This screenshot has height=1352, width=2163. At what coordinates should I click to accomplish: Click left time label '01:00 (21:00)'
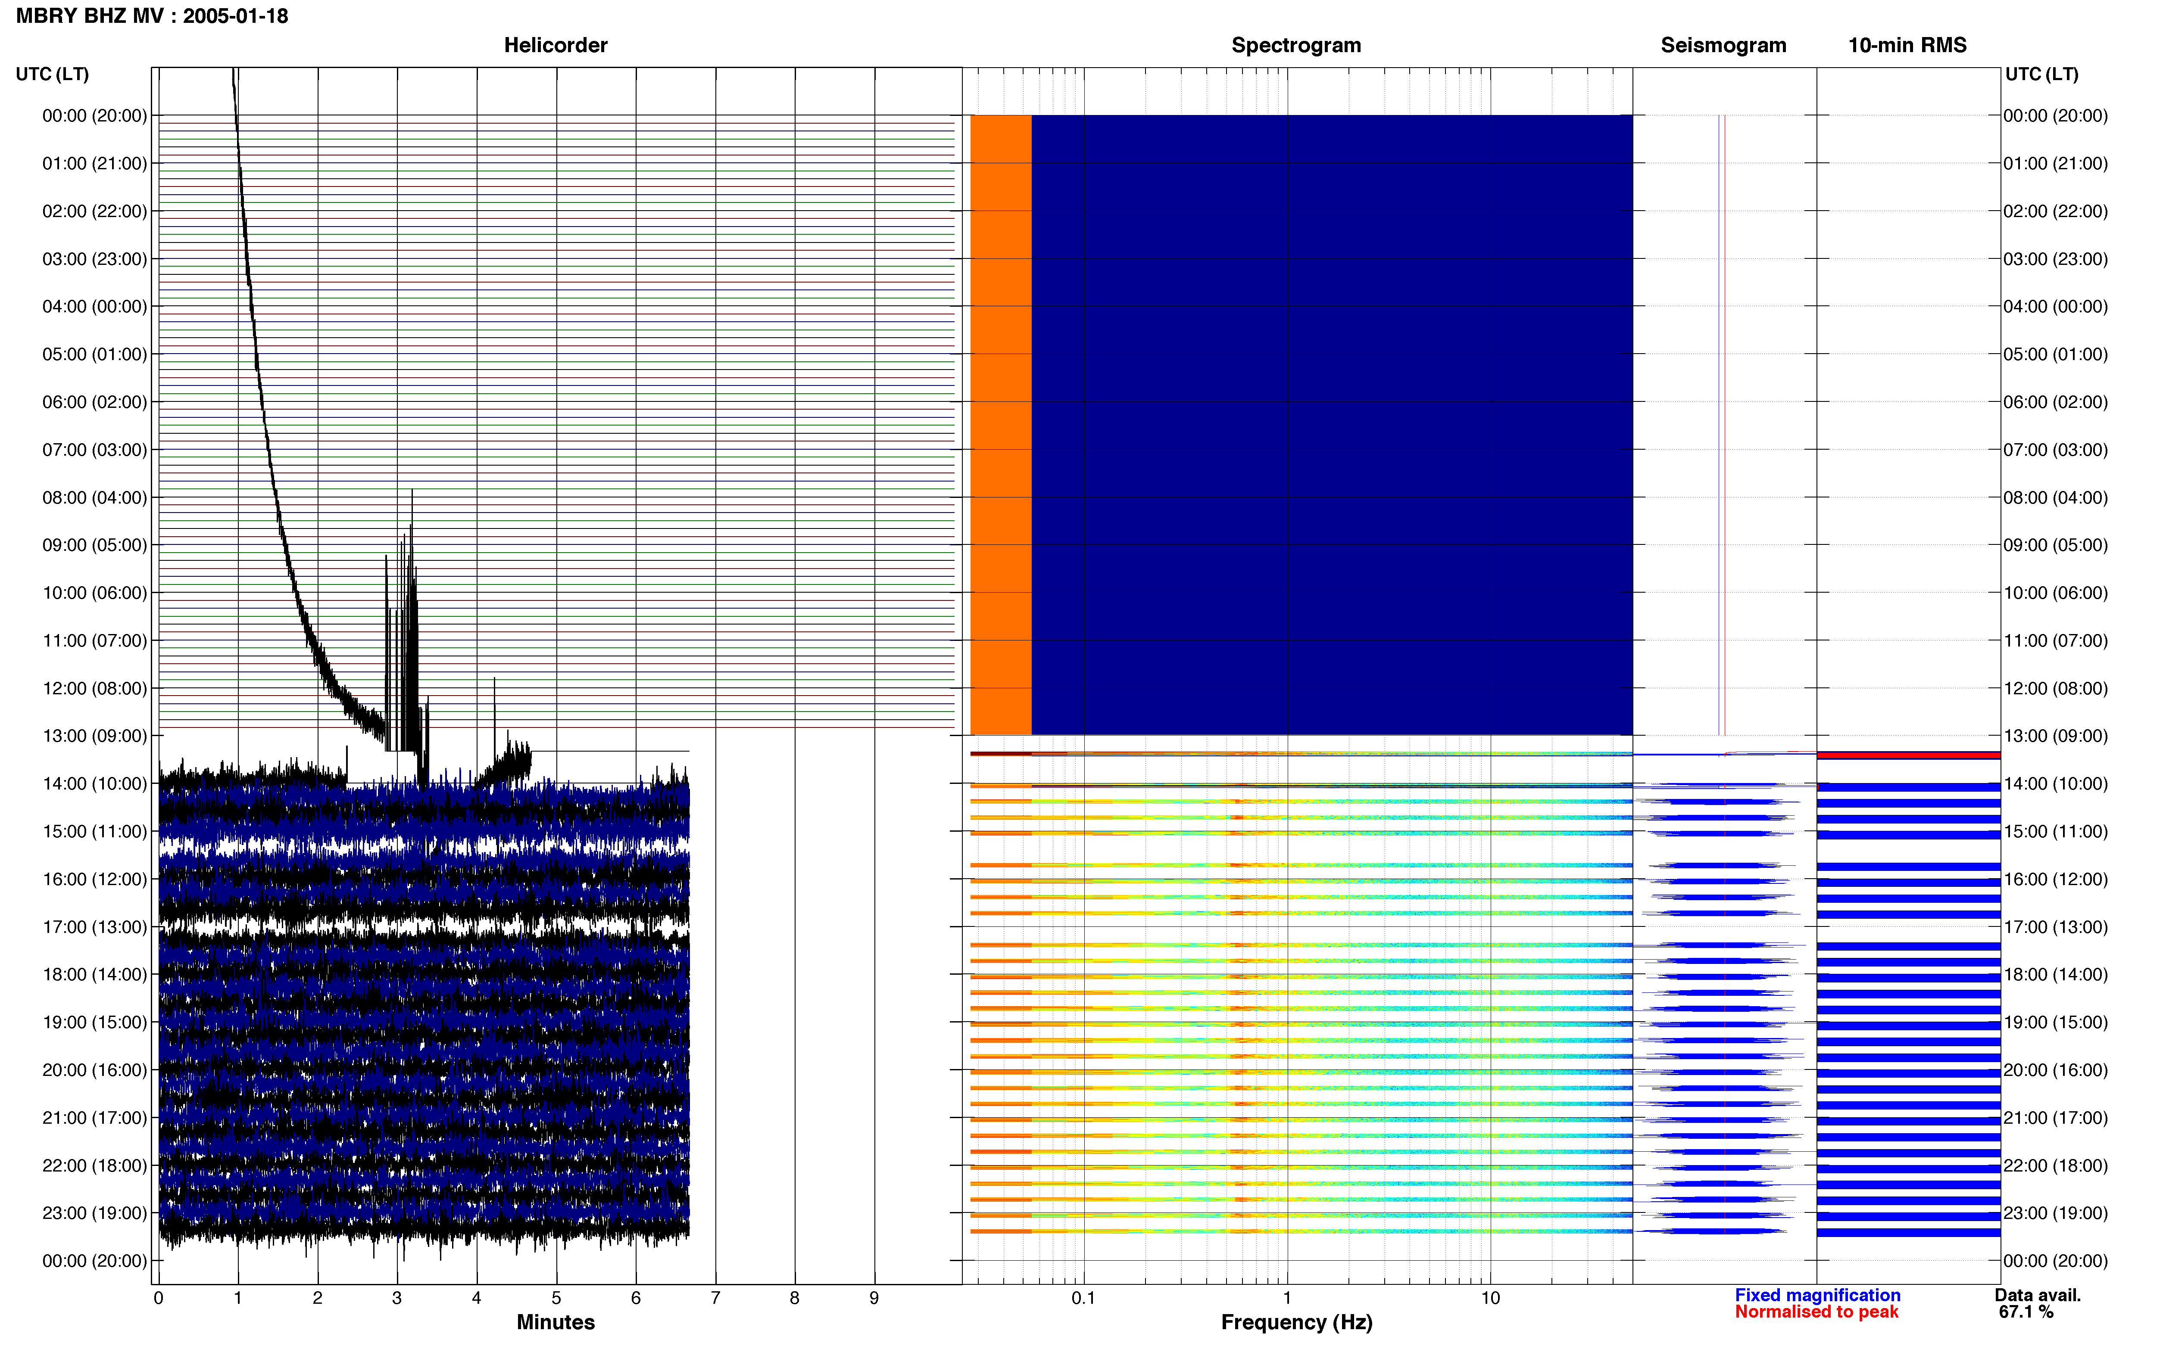click(95, 164)
